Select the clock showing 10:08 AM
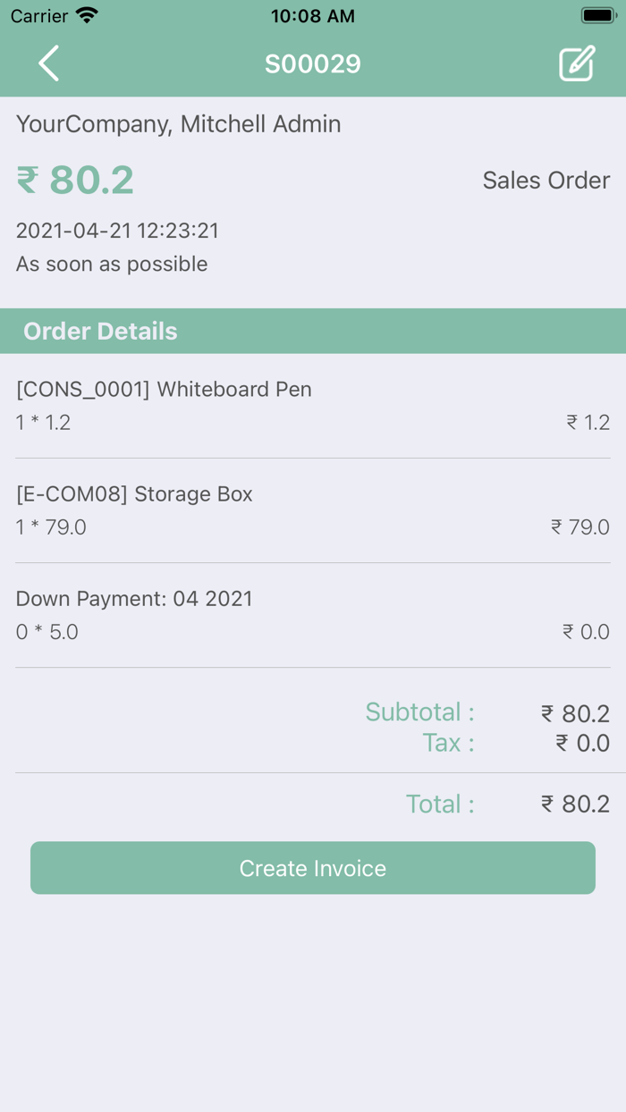Image resolution: width=626 pixels, height=1112 pixels. 313,15
